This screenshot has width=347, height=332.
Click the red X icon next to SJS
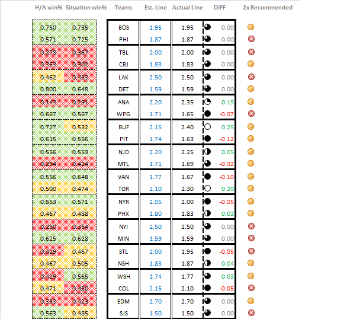pos(251,313)
